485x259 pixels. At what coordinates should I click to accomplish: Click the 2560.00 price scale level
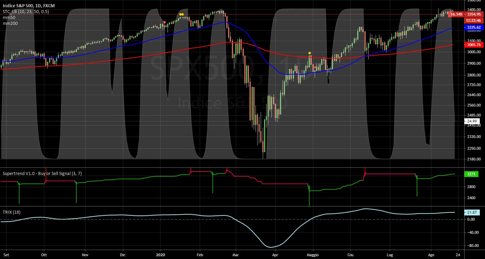coord(474,105)
